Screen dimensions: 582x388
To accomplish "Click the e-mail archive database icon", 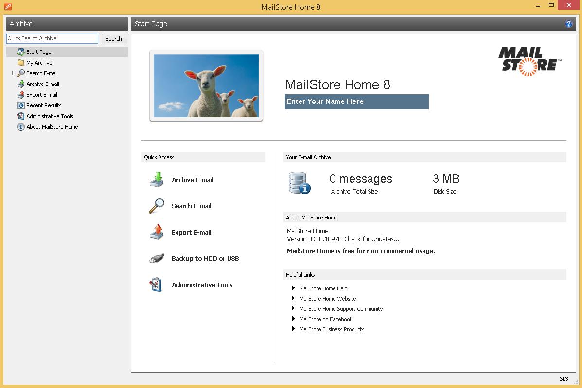I will tap(299, 183).
